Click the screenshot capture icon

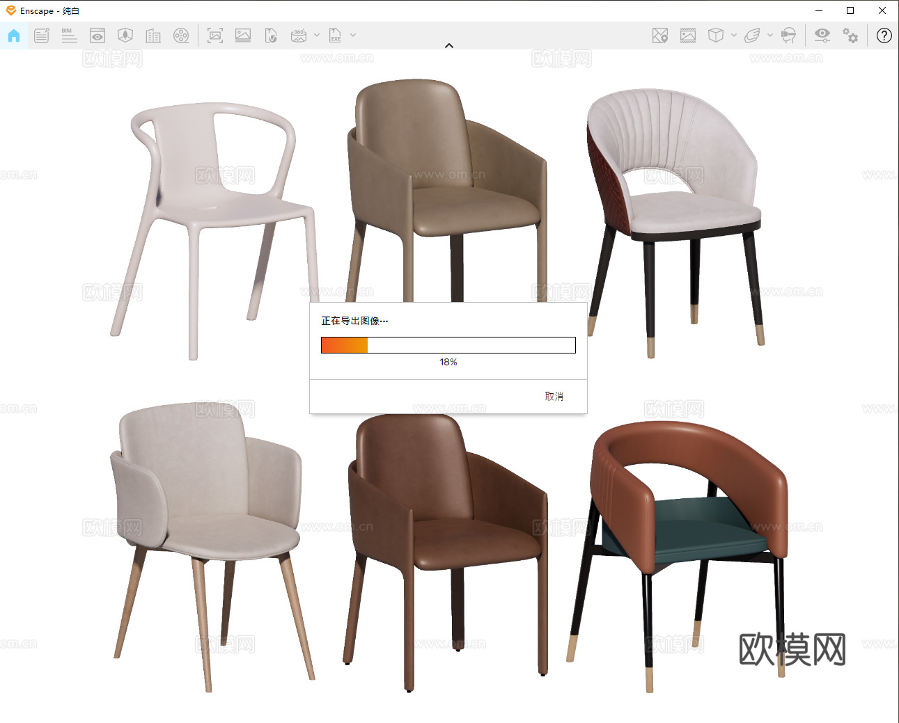click(215, 35)
